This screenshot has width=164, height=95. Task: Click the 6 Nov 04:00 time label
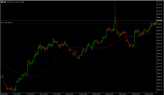(x=70, y=94)
